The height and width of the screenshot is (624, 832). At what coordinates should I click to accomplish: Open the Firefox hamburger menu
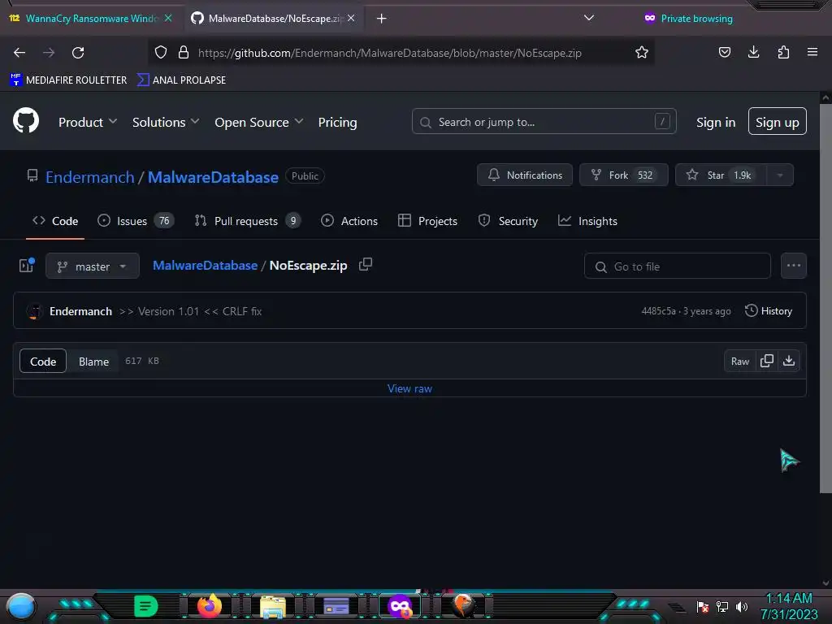[812, 53]
